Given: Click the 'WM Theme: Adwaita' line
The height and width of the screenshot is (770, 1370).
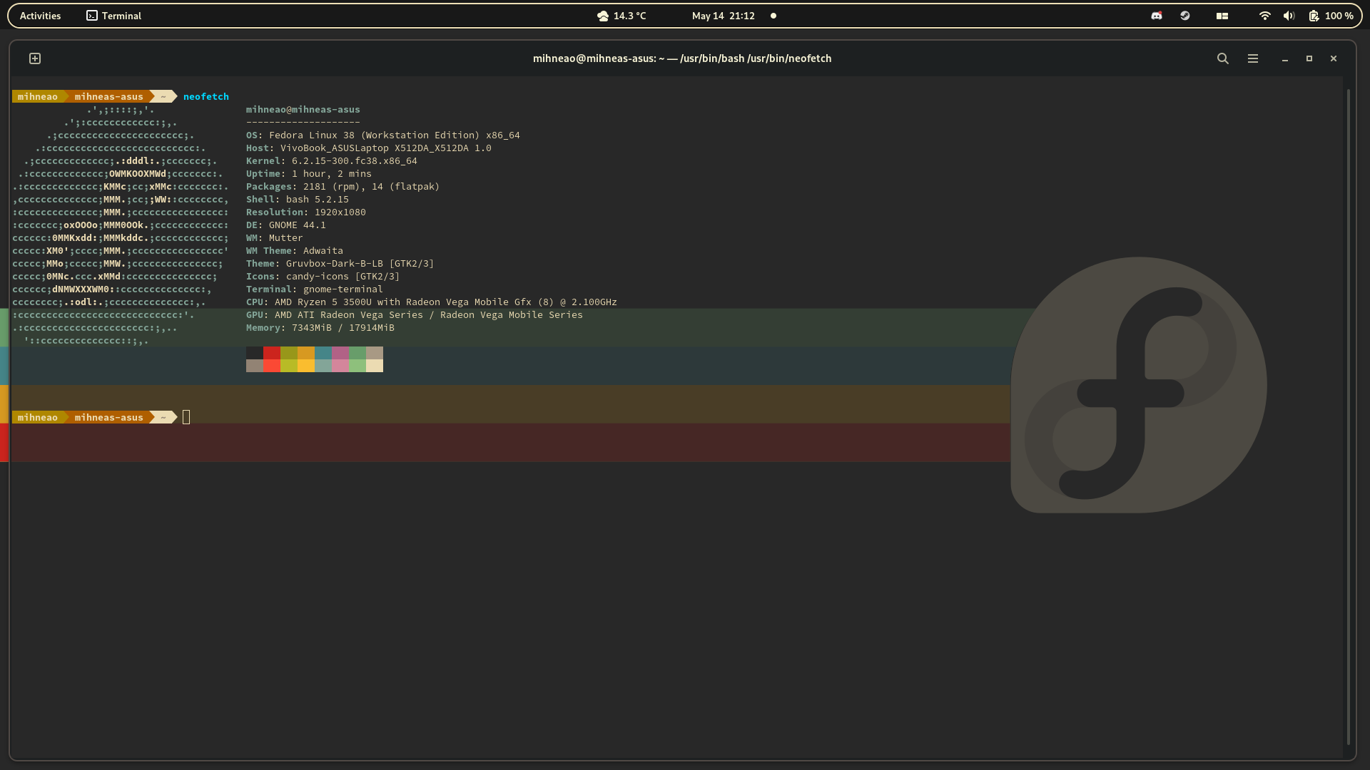Looking at the screenshot, I should pyautogui.click(x=294, y=250).
